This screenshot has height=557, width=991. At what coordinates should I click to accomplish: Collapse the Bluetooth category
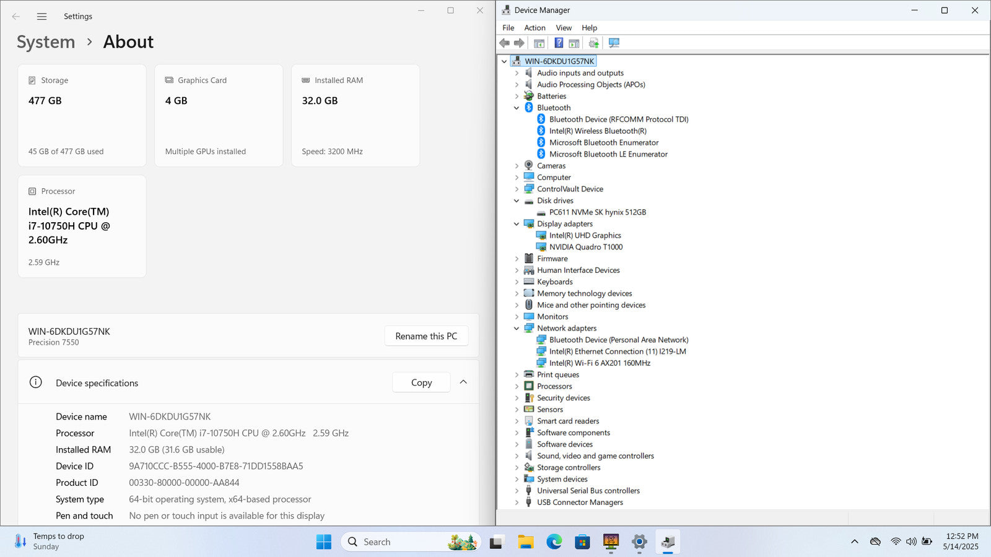(517, 108)
